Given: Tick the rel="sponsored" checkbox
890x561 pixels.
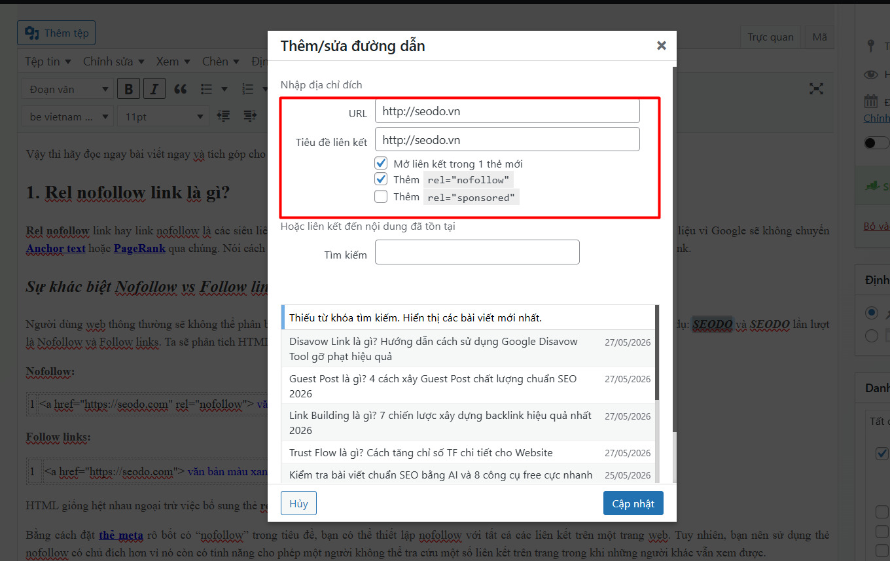Looking at the screenshot, I should pos(381,196).
